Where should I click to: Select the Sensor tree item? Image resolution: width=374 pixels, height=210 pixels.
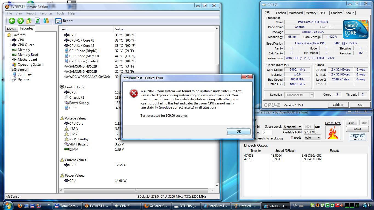pyautogui.click(x=20, y=69)
